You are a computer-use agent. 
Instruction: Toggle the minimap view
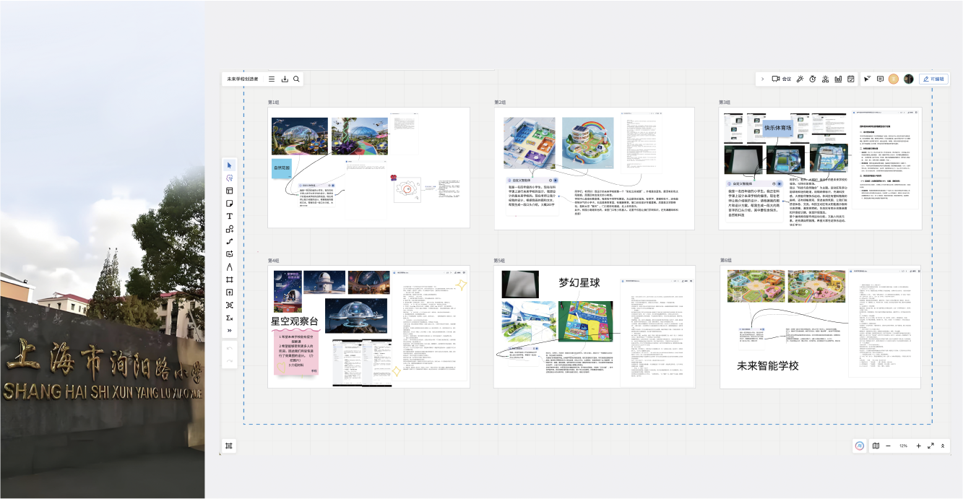[x=876, y=446]
